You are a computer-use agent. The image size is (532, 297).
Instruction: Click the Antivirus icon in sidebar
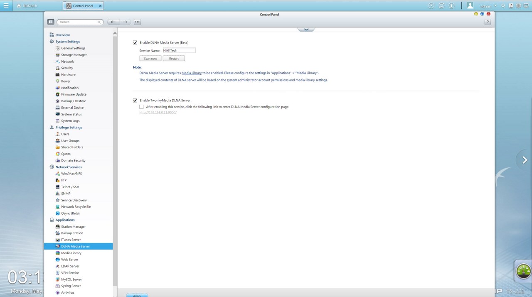click(58, 293)
